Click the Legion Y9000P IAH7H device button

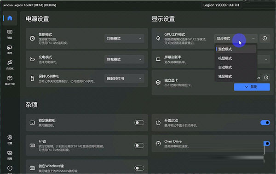pyautogui.click(x=221, y=5)
